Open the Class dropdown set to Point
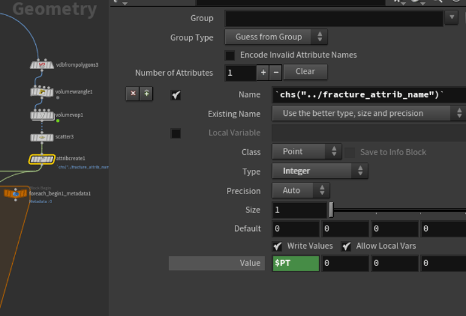466x316 pixels. (306, 152)
